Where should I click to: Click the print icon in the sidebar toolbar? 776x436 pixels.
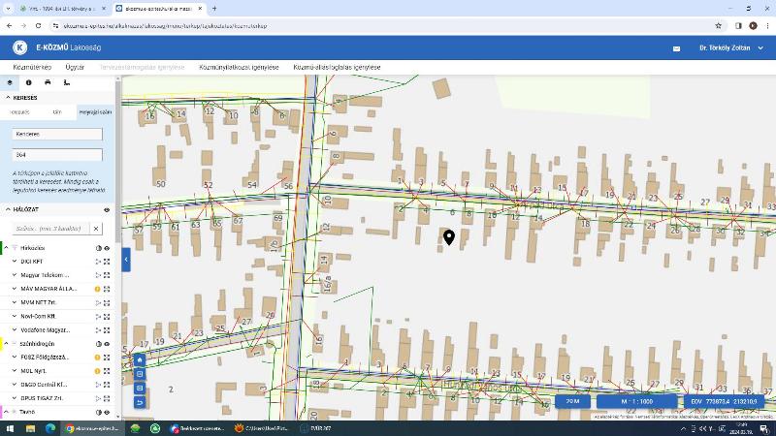48,82
